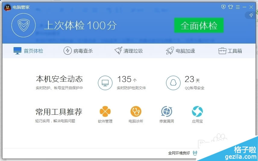Screen dimensions: 258x161
Task: Open the hamburger main menu
Action: (238, 7)
